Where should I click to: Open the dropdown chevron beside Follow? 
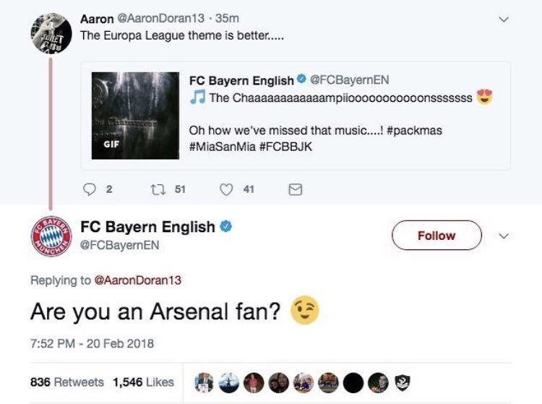pos(504,236)
